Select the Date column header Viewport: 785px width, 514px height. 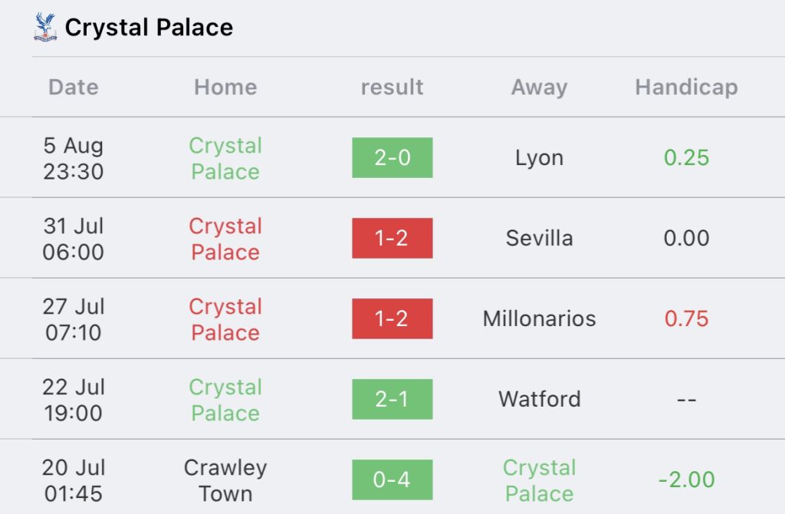[x=74, y=87]
